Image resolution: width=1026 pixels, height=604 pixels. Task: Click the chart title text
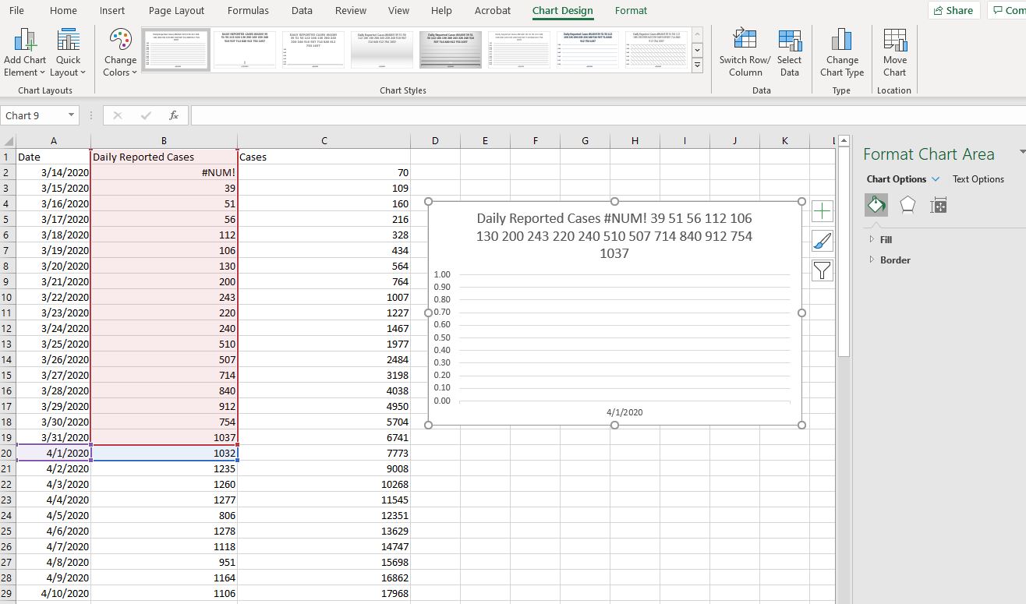click(614, 235)
